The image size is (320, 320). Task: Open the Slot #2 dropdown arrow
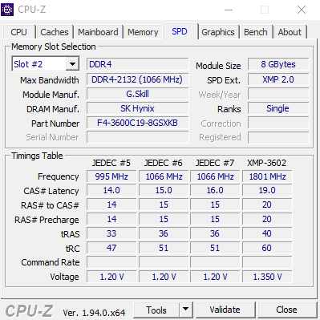(72, 64)
